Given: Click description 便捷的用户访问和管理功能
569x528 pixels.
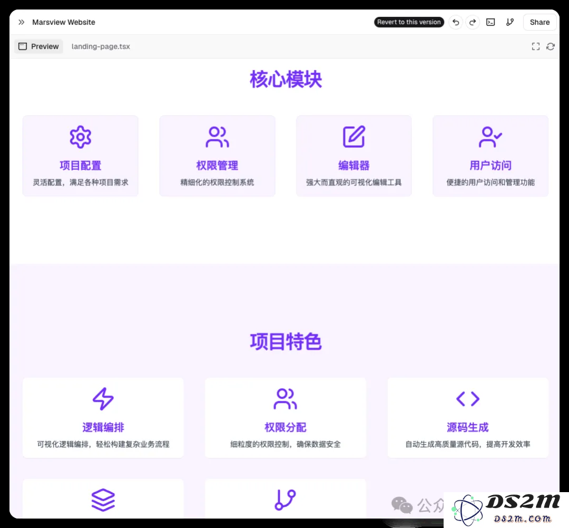Looking at the screenshot, I should pyautogui.click(x=490, y=183).
